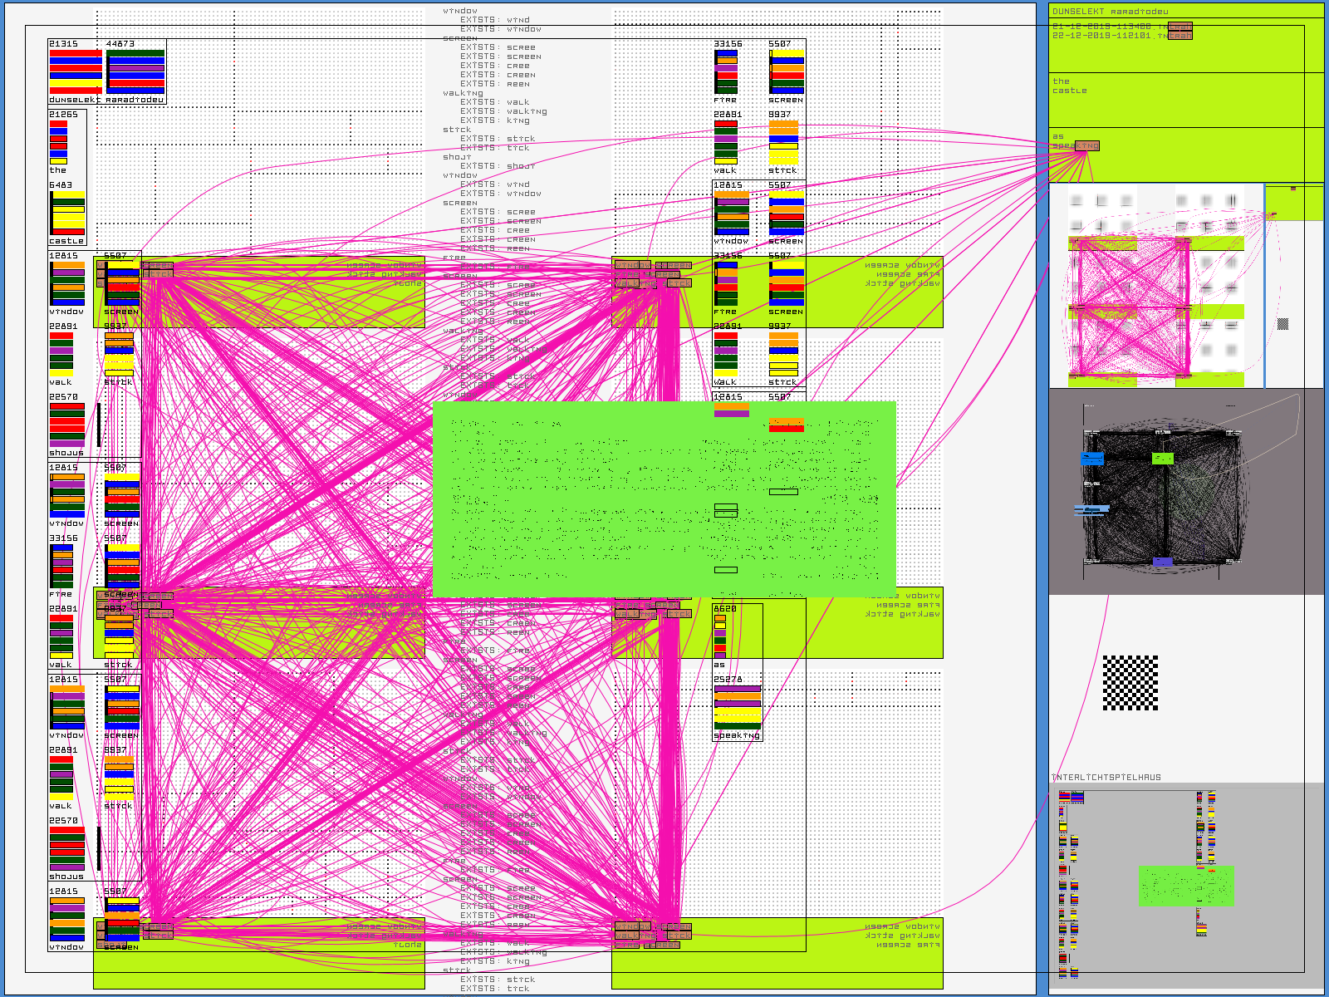Select the raradiodeu block numbered 44873

[x=135, y=72]
